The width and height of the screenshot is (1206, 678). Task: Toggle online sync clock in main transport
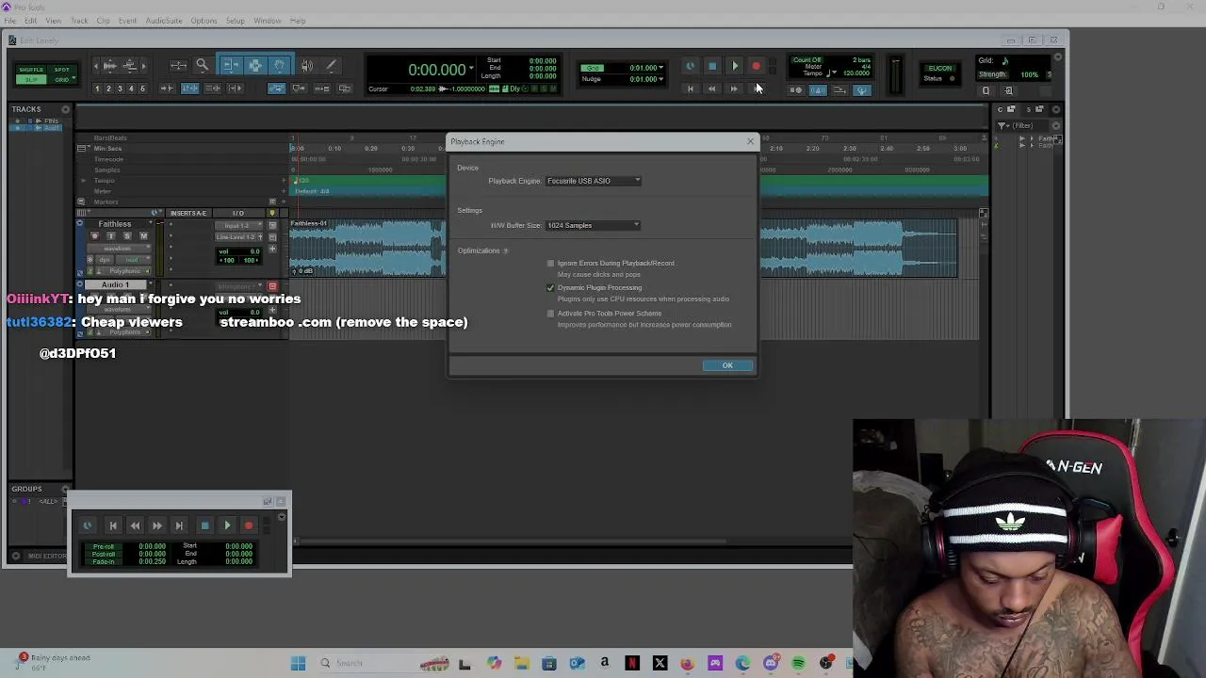(690, 66)
